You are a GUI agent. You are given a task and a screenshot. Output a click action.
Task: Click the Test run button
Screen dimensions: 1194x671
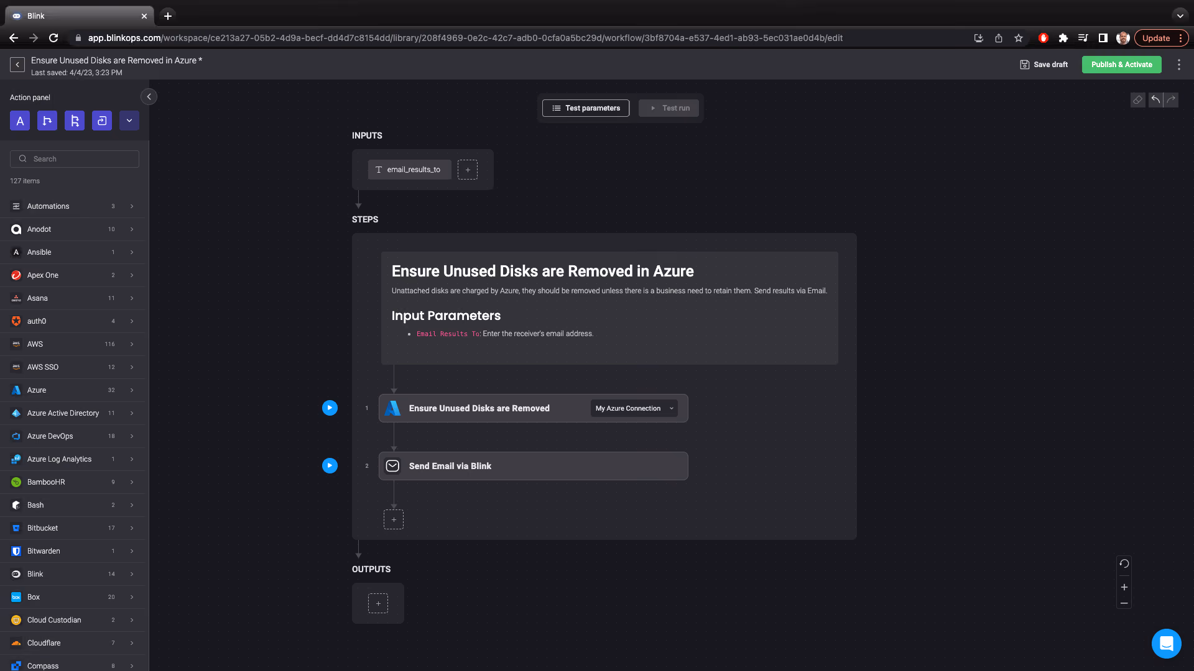(x=669, y=108)
